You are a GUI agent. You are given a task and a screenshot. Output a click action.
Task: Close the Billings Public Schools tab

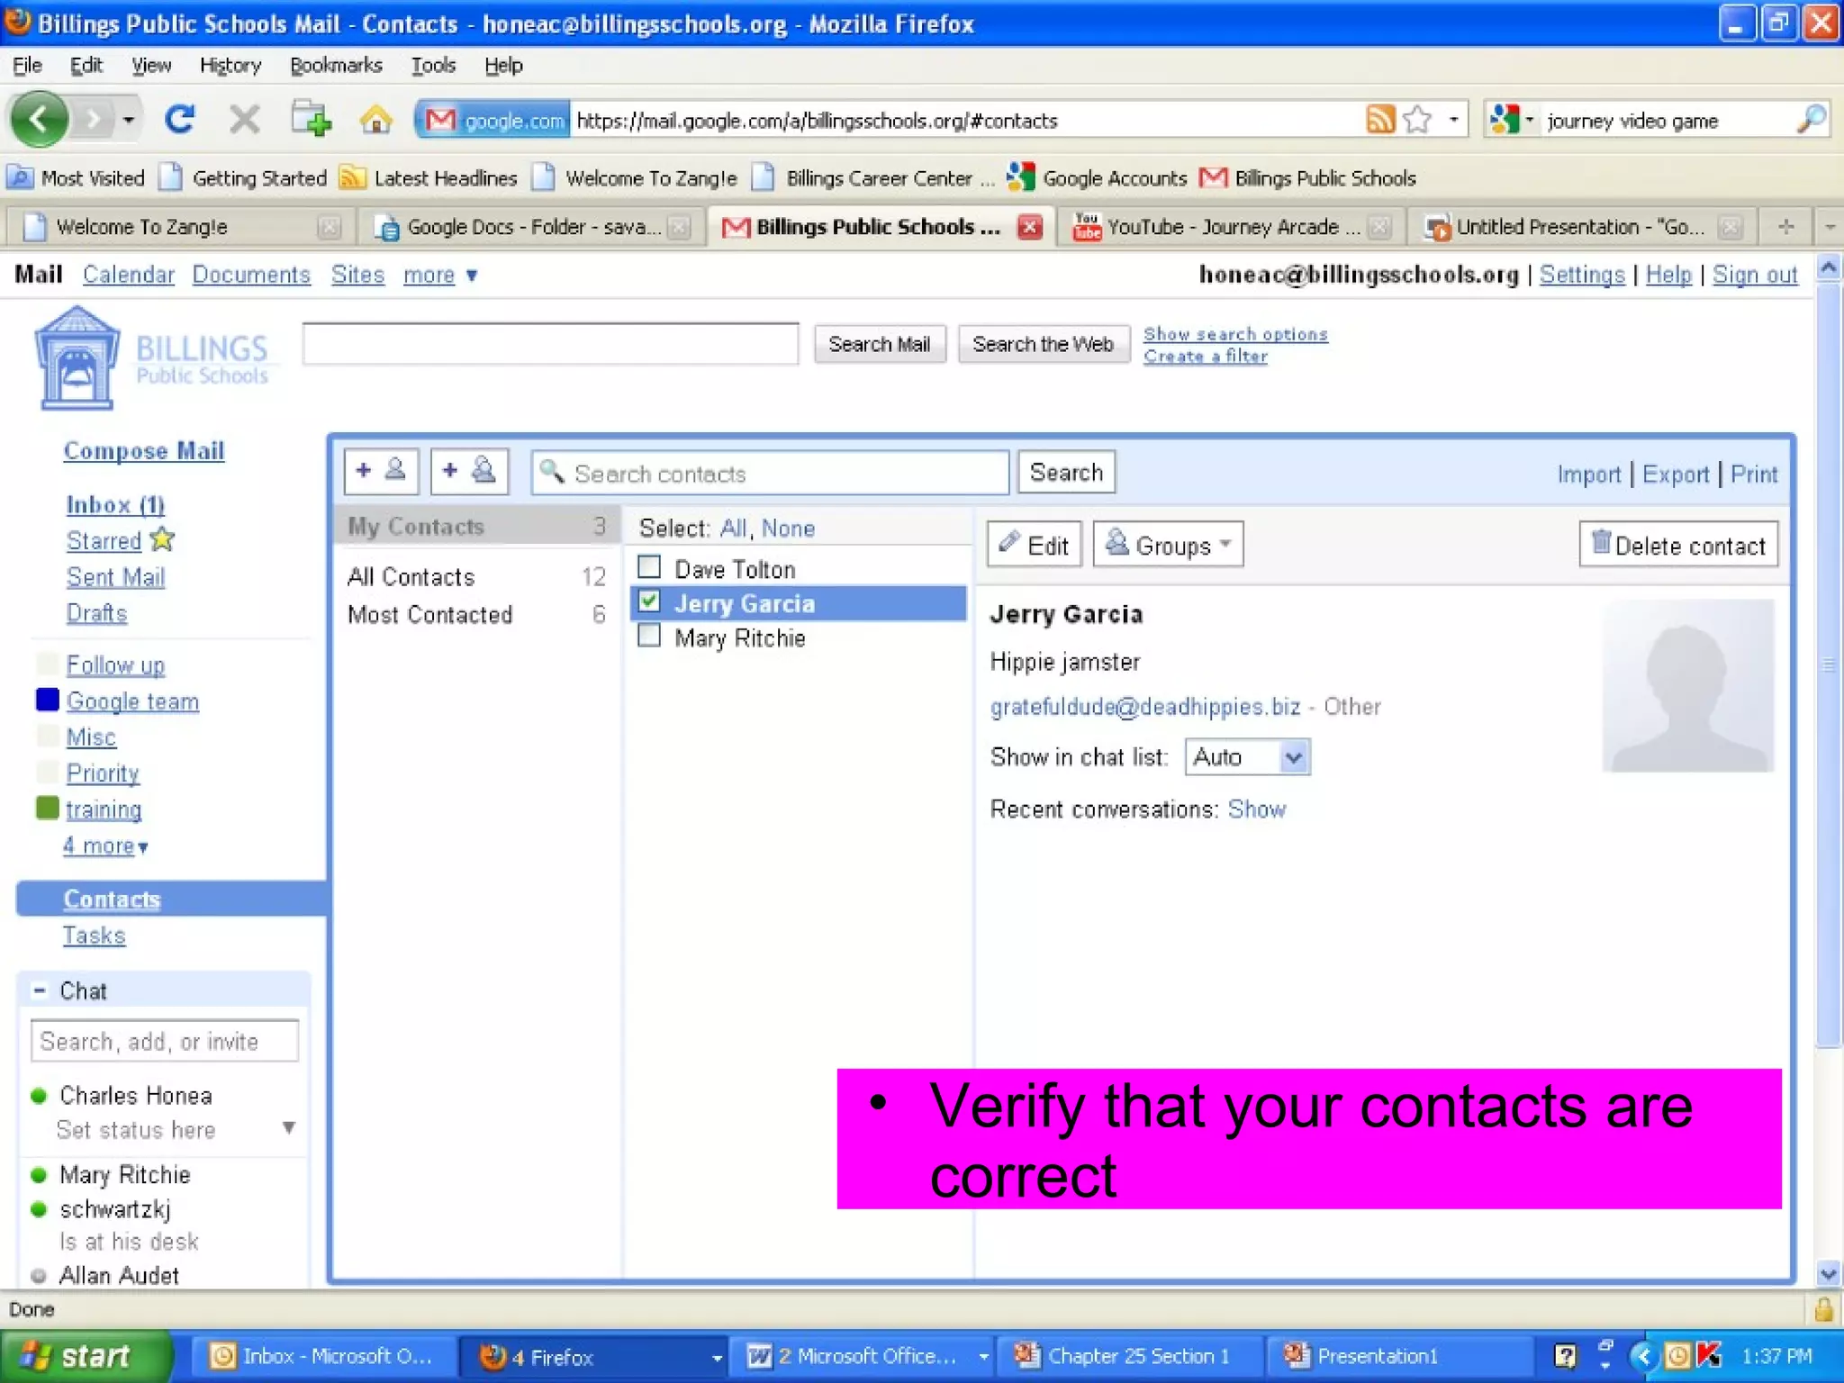[1030, 227]
